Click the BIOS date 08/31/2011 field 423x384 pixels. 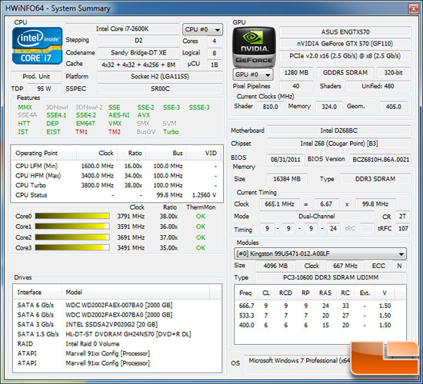coord(285,160)
